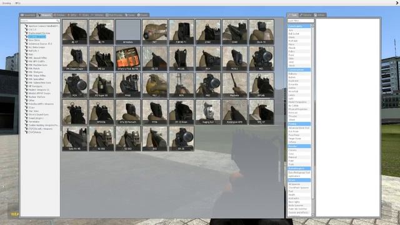Open the Drawing menu in top bar
400x225 pixels.
click(x=7, y=3)
